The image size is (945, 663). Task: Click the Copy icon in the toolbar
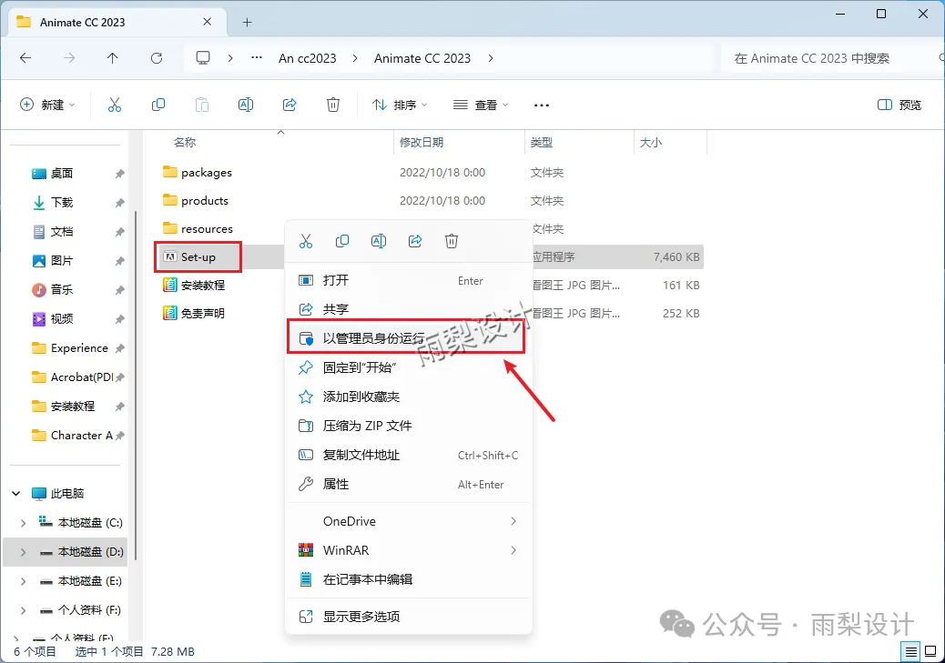(158, 105)
